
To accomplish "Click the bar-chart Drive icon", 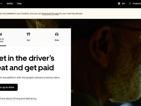I will [x=1, y=34].
